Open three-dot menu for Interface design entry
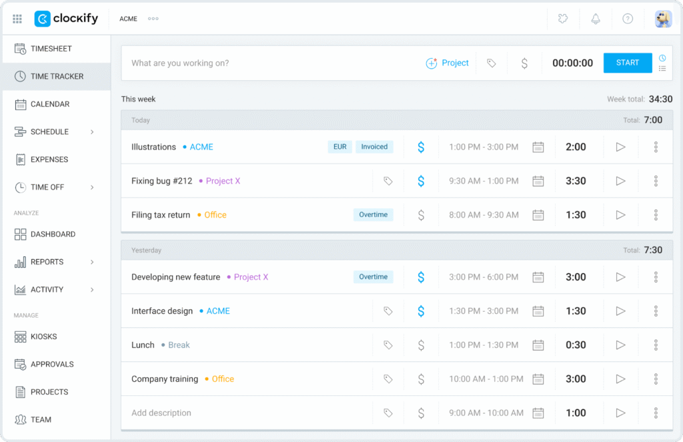The image size is (683, 442). 656,311
